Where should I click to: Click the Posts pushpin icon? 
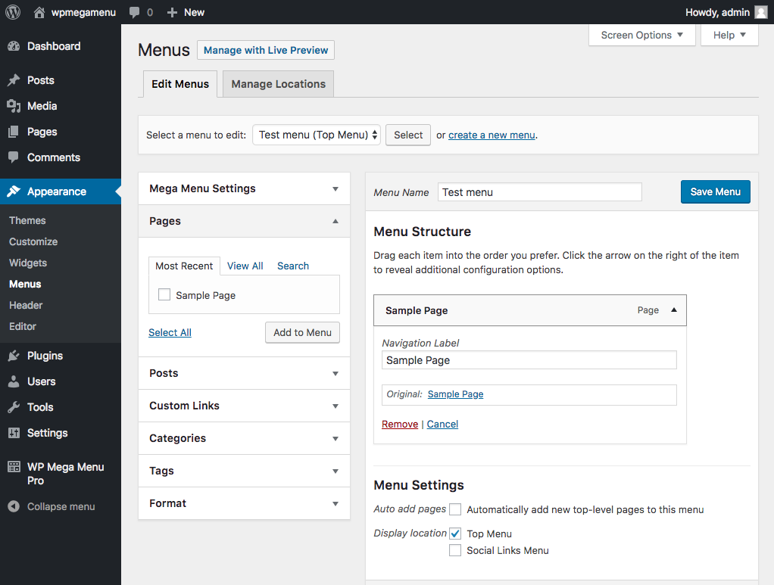(x=14, y=80)
